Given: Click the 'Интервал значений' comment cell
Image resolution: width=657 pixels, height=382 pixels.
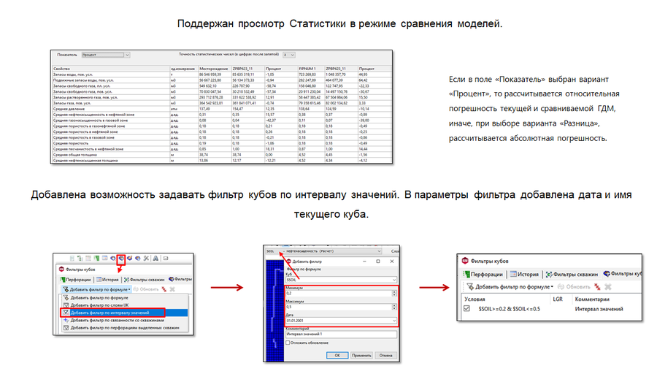Looking at the screenshot, I should coord(599,309).
